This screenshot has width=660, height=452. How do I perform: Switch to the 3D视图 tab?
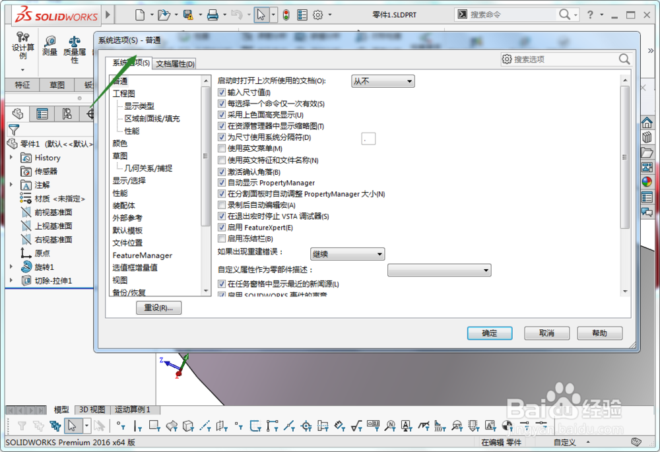92,409
